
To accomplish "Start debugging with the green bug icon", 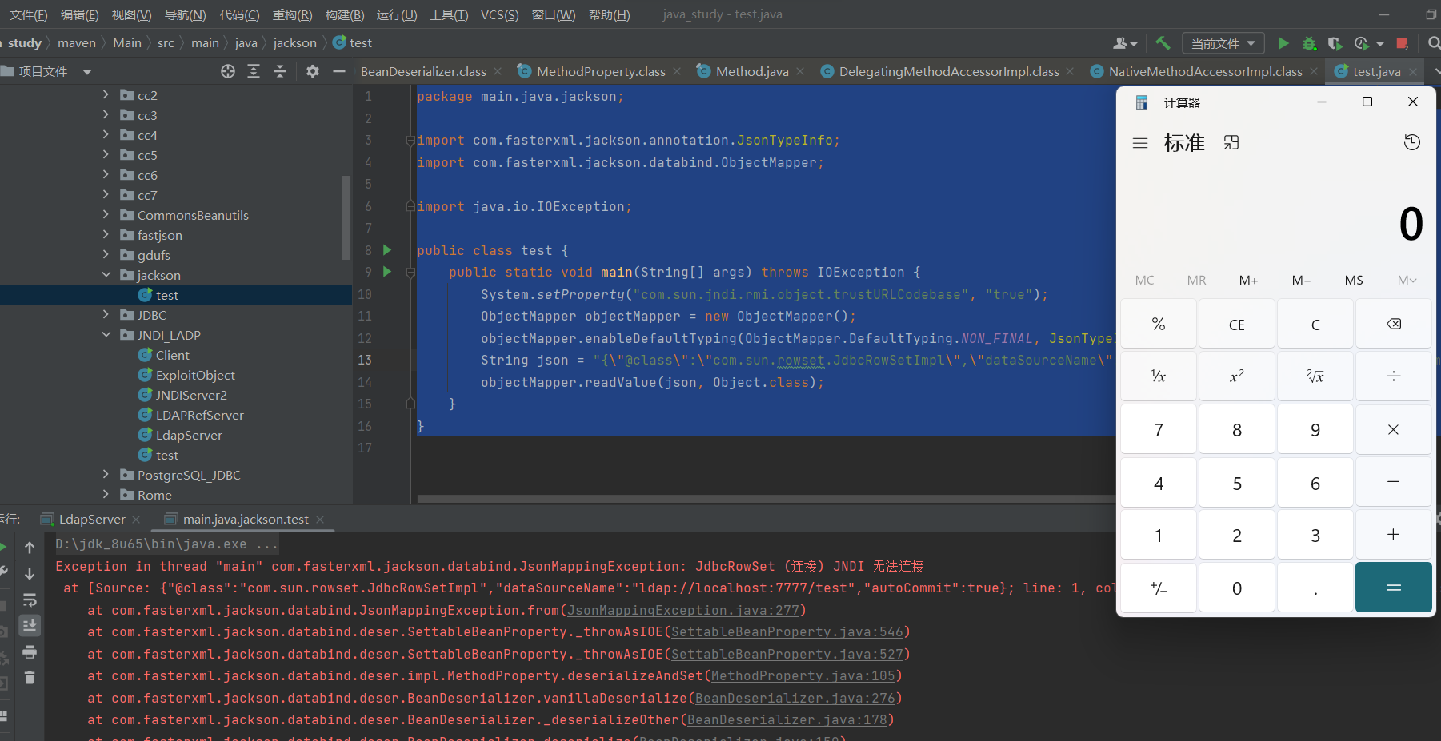I will (x=1309, y=43).
